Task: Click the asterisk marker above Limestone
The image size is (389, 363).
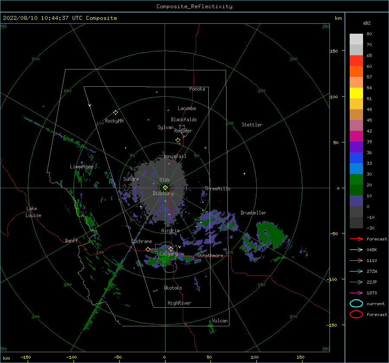Action: coord(82,163)
